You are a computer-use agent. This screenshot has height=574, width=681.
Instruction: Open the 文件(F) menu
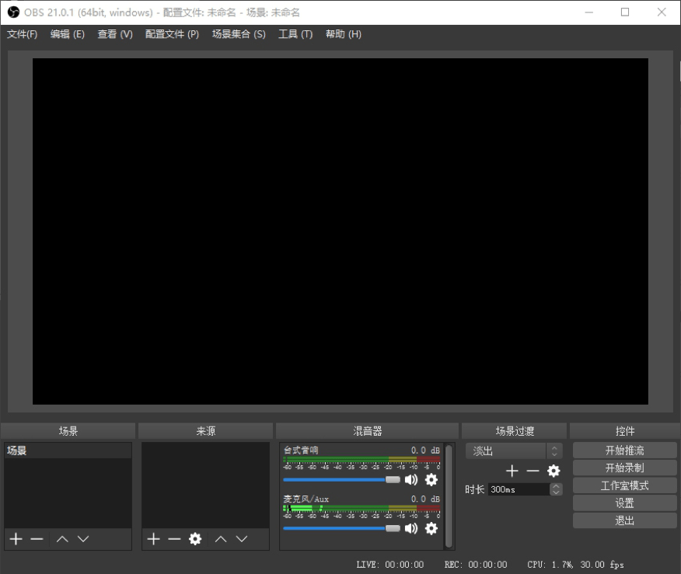tap(22, 34)
